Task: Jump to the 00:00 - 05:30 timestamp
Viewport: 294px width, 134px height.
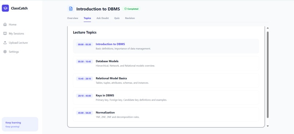Action: [84, 44]
